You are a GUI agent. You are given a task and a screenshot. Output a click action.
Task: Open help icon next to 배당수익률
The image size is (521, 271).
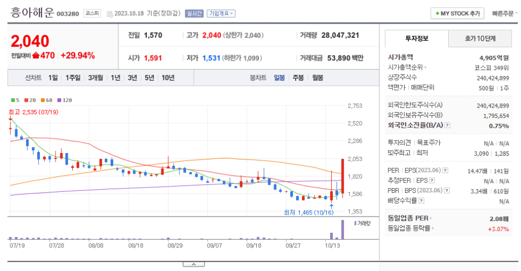click(421, 200)
